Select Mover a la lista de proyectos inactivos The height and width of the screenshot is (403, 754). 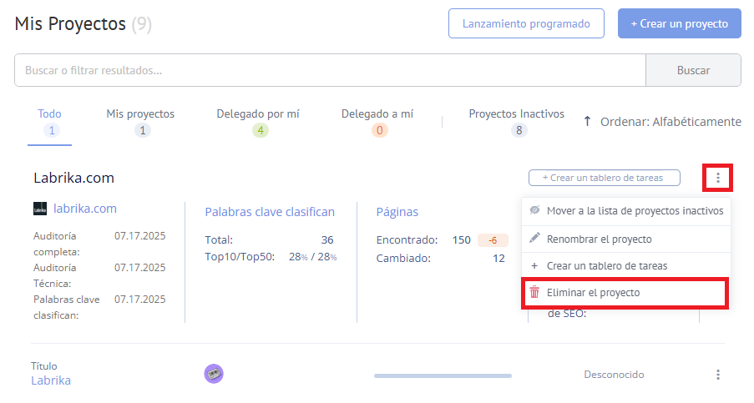626,211
